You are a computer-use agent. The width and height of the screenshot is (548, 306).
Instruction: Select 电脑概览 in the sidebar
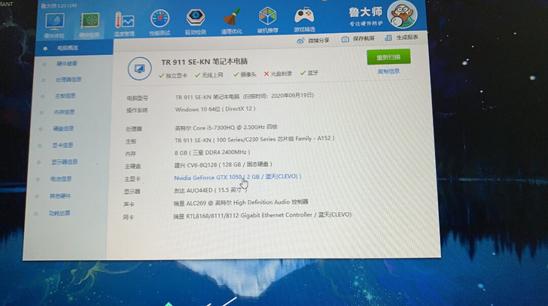pyautogui.click(x=68, y=48)
